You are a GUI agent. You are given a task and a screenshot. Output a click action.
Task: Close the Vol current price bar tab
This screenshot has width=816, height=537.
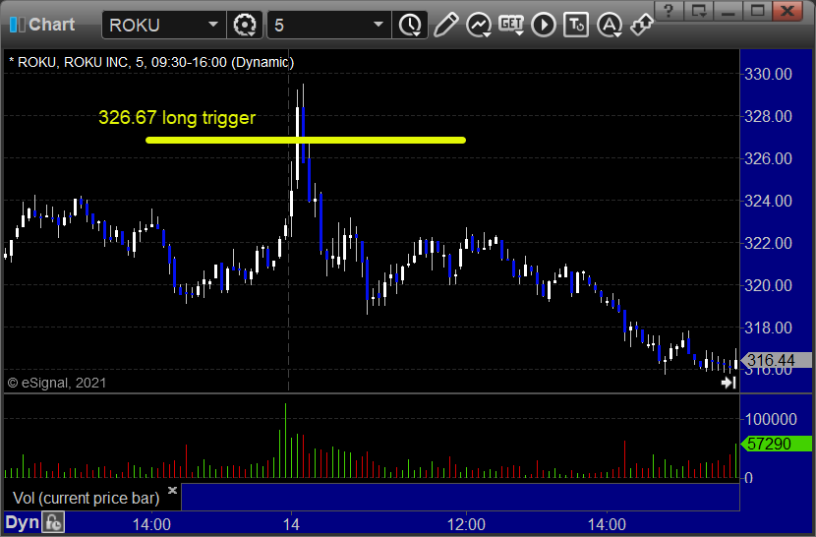172,490
